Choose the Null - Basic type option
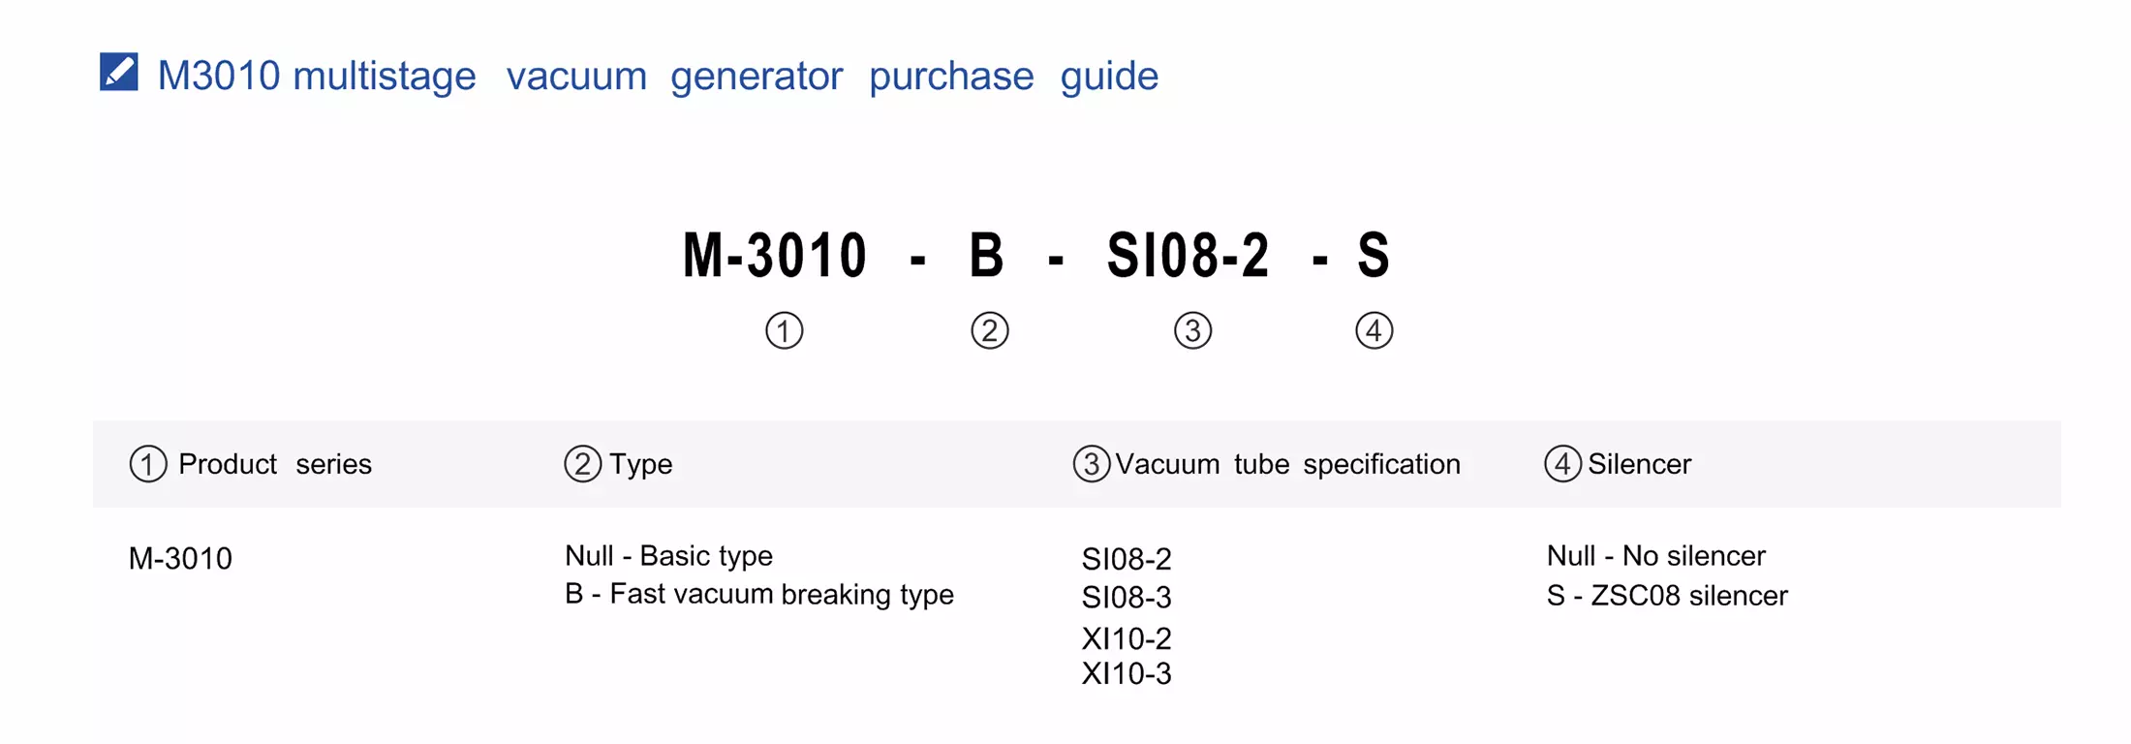This screenshot has height=744, width=2131. click(668, 556)
